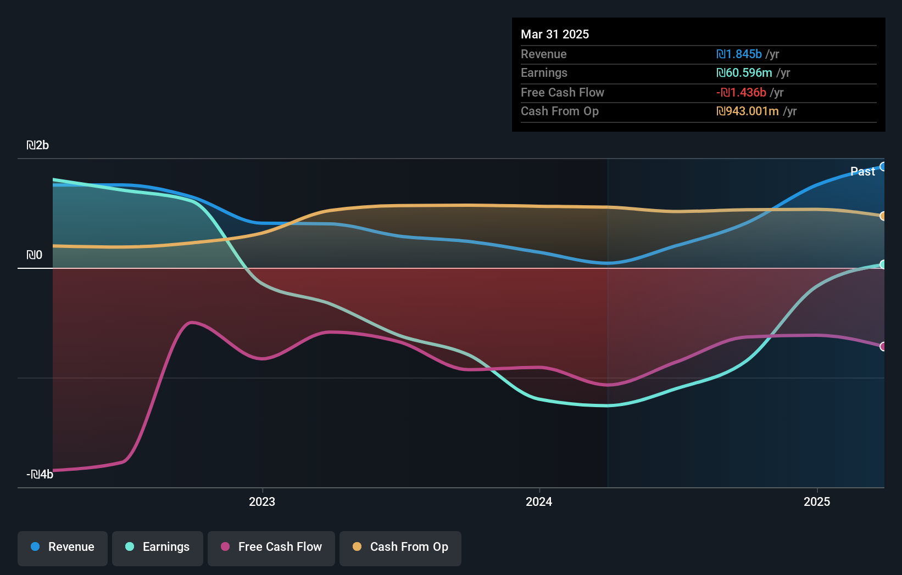This screenshot has height=575, width=902.
Task: Click the Past label on chart
Action: point(862,172)
